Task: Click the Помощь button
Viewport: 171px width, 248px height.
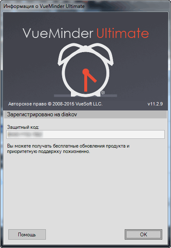Action: 27,234
